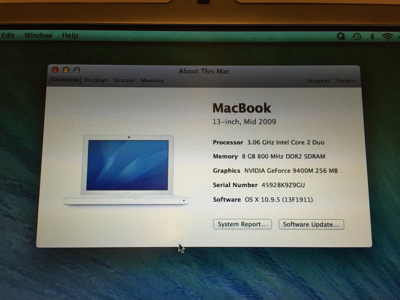Switch to the Storage tab
The height and width of the screenshot is (300, 400).
click(124, 81)
